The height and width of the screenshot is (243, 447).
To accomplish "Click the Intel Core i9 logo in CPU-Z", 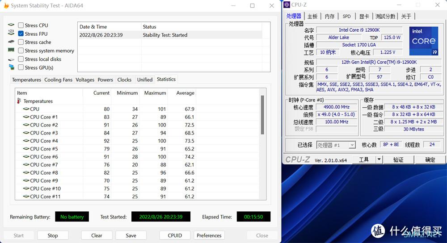I will click(424, 41).
